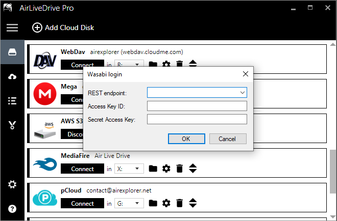Click the Secret Access Key field
This screenshot has width=337, height=221.
[x=197, y=119]
